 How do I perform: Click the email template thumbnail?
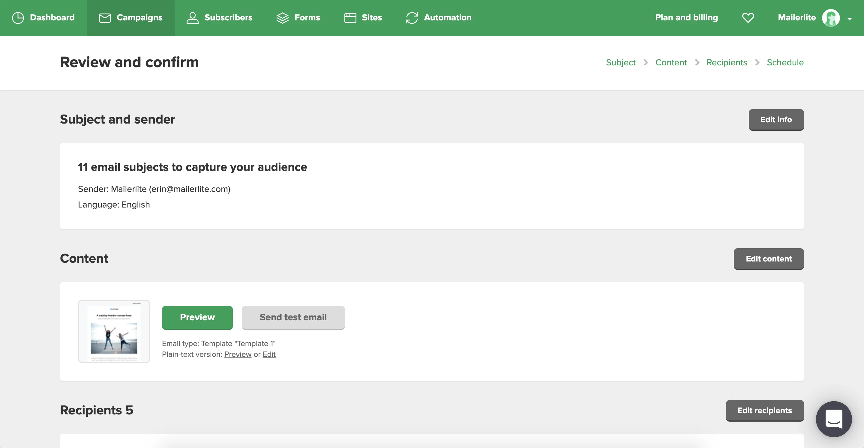[114, 331]
